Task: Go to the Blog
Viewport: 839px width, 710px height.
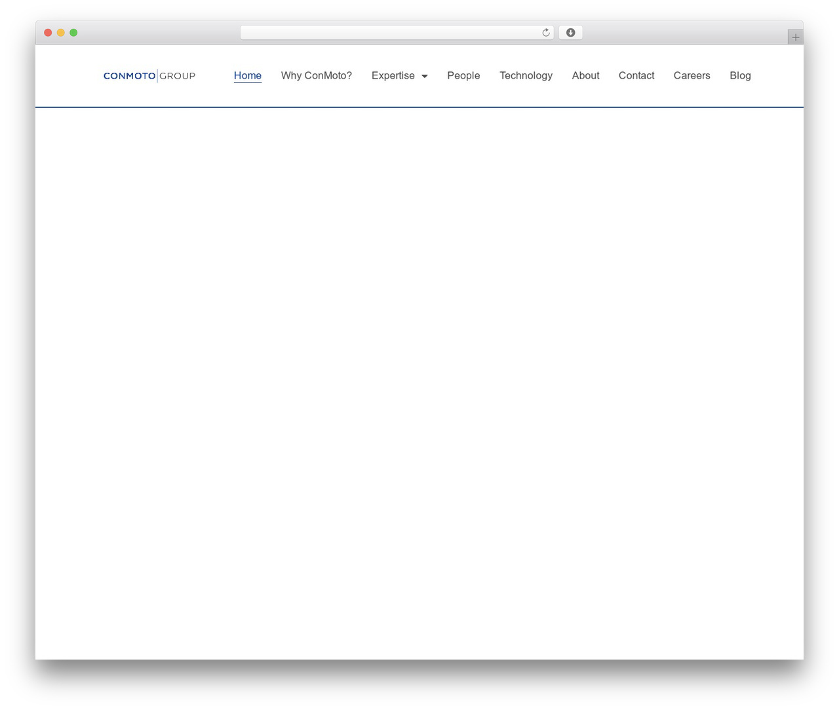Action: tap(740, 76)
